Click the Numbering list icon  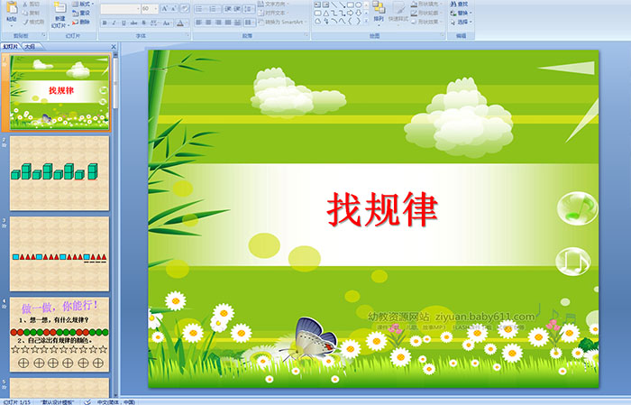click(x=214, y=8)
